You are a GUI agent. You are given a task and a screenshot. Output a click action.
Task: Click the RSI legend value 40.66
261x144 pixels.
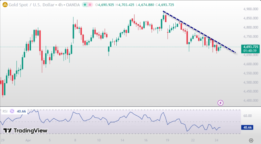pyautogui.click(x=21, y=111)
